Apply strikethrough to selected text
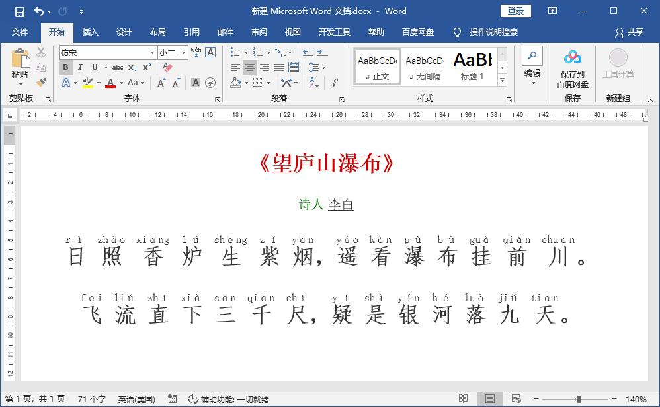660x407 pixels. pyautogui.click(x=118, y=67)
